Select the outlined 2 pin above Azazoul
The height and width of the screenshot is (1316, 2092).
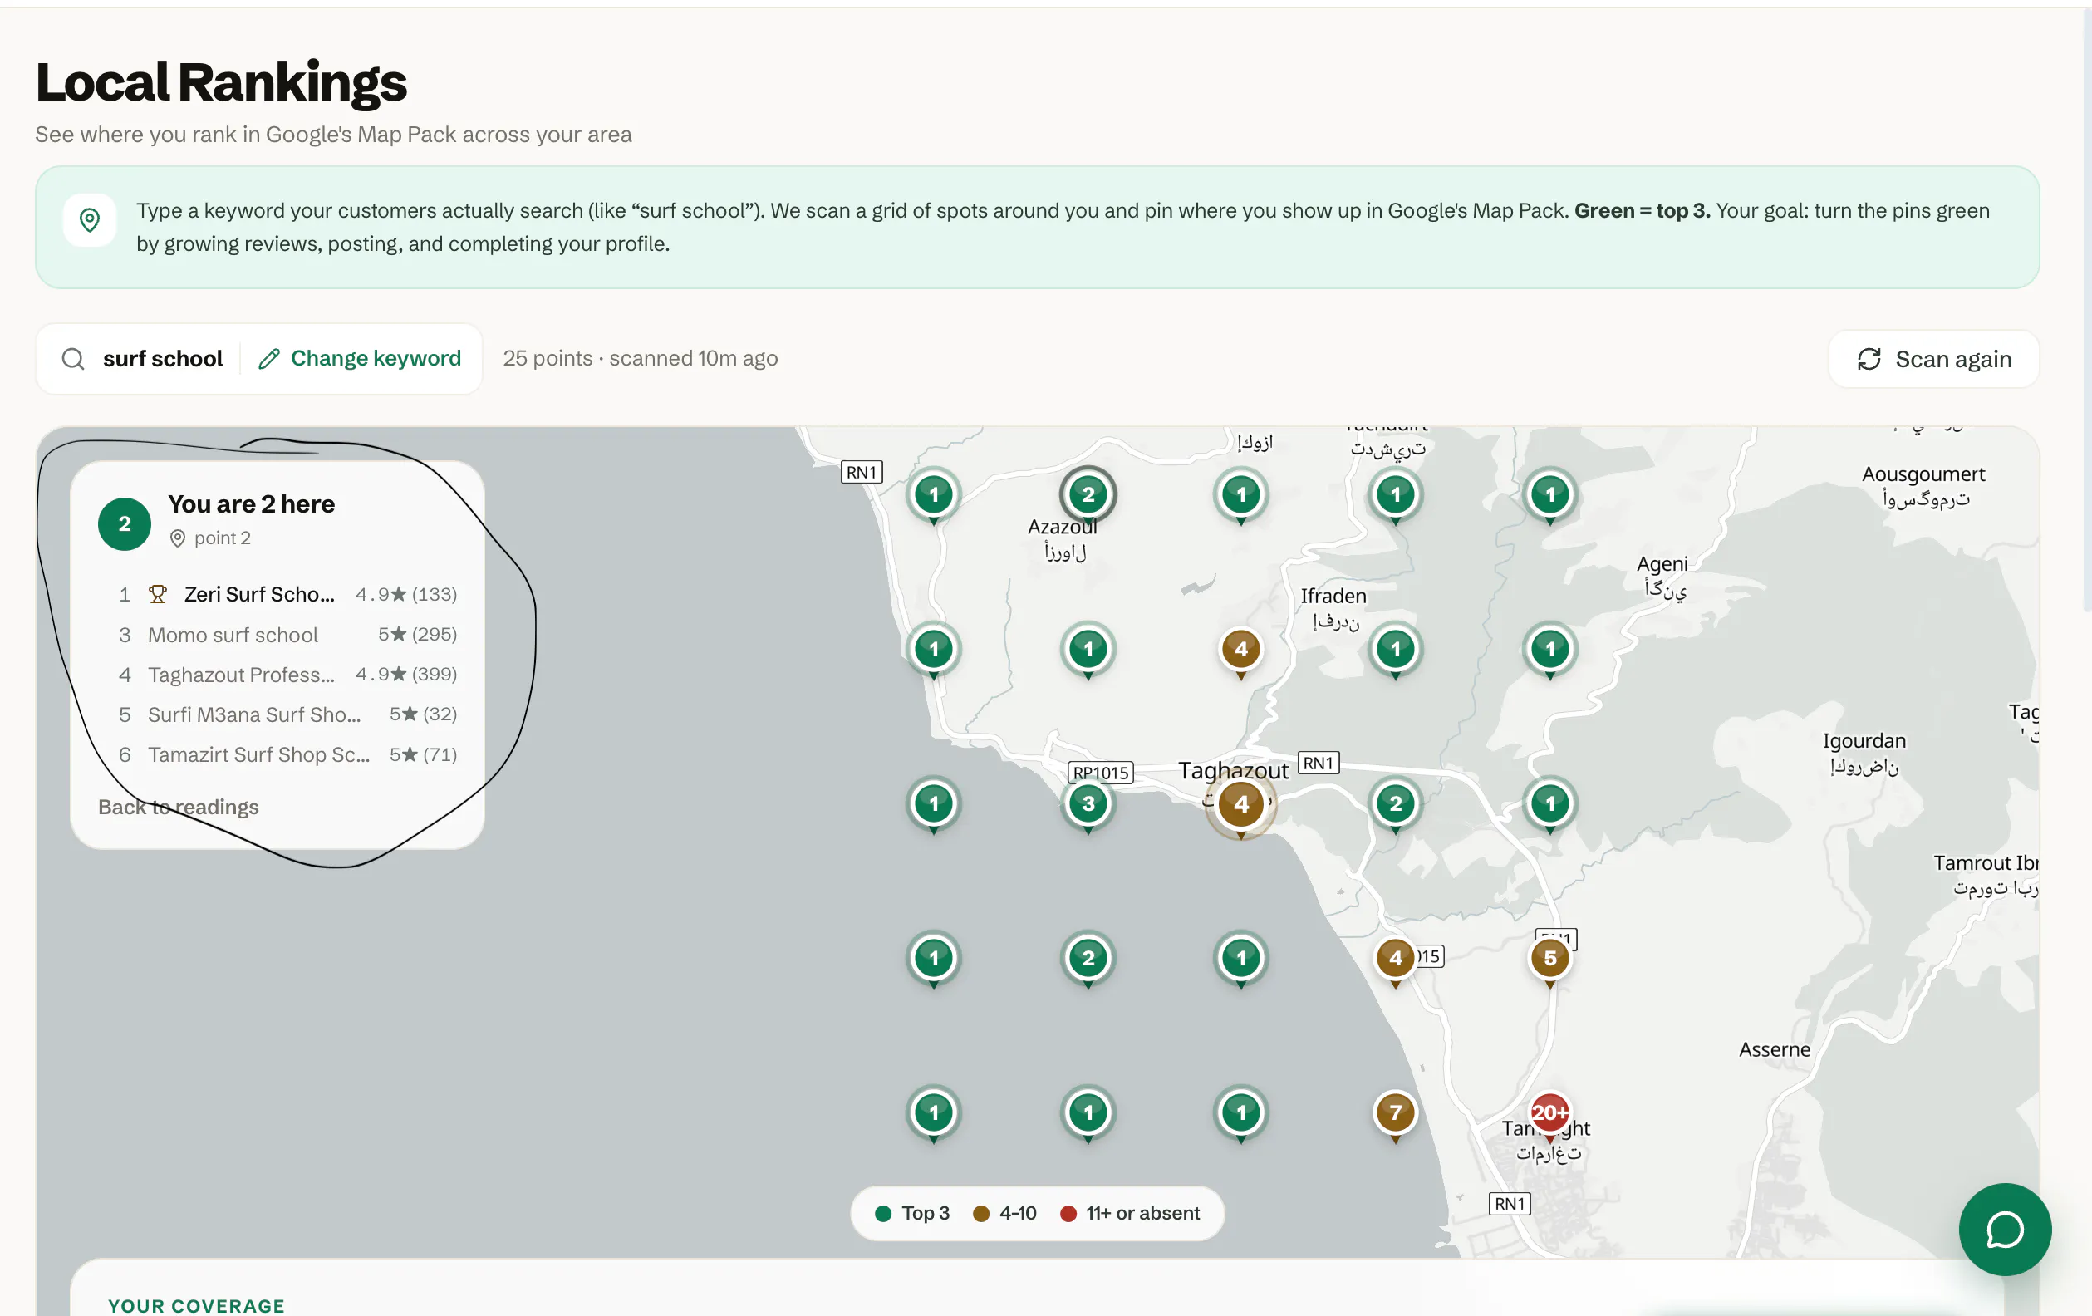click(x=1088, y=496)
